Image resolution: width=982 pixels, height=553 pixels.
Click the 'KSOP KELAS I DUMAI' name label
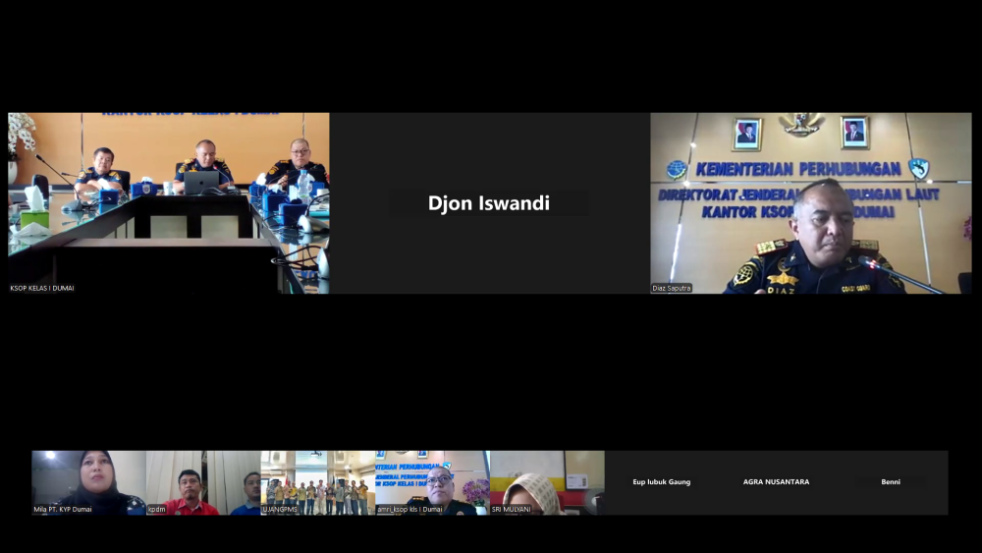pyautogui.click(x=42, y=288)
